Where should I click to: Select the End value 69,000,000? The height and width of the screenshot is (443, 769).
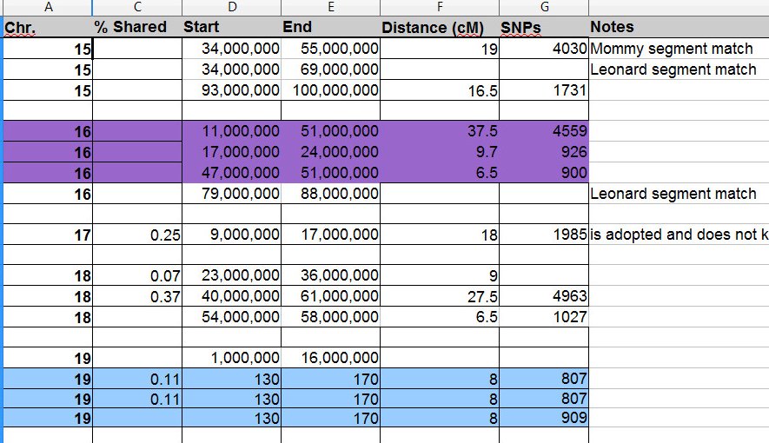click(x=330, y=69)
